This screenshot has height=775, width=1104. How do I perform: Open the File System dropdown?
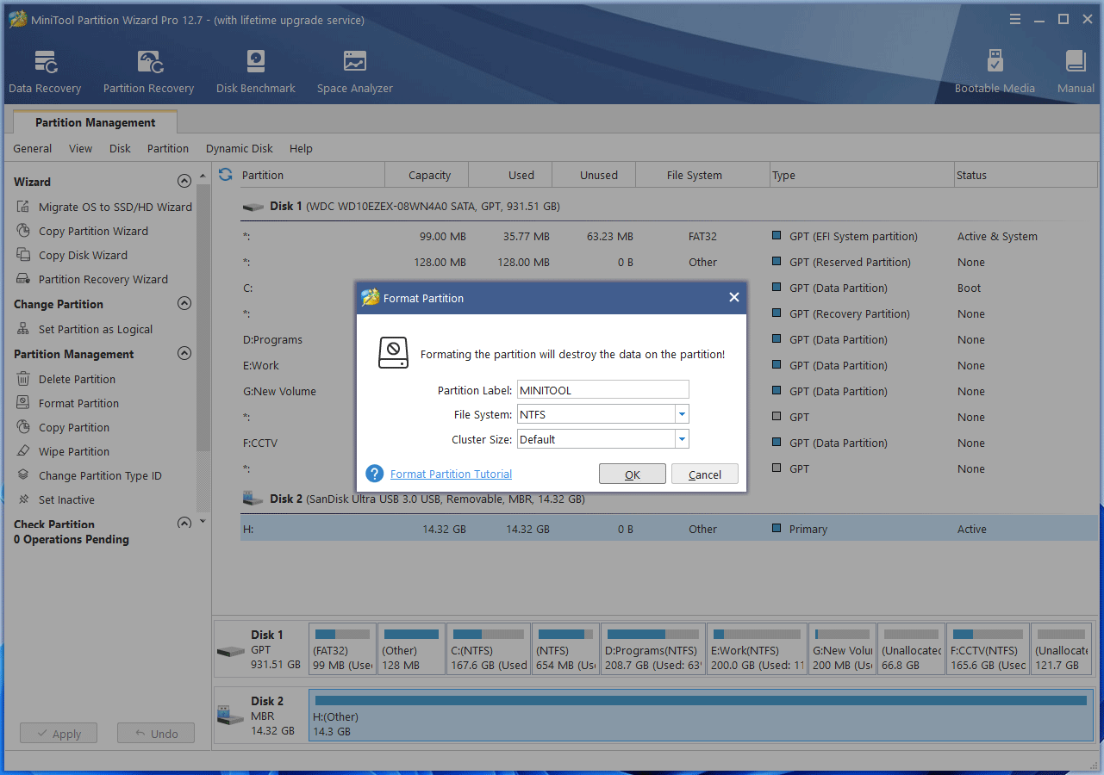coord(682,414)
